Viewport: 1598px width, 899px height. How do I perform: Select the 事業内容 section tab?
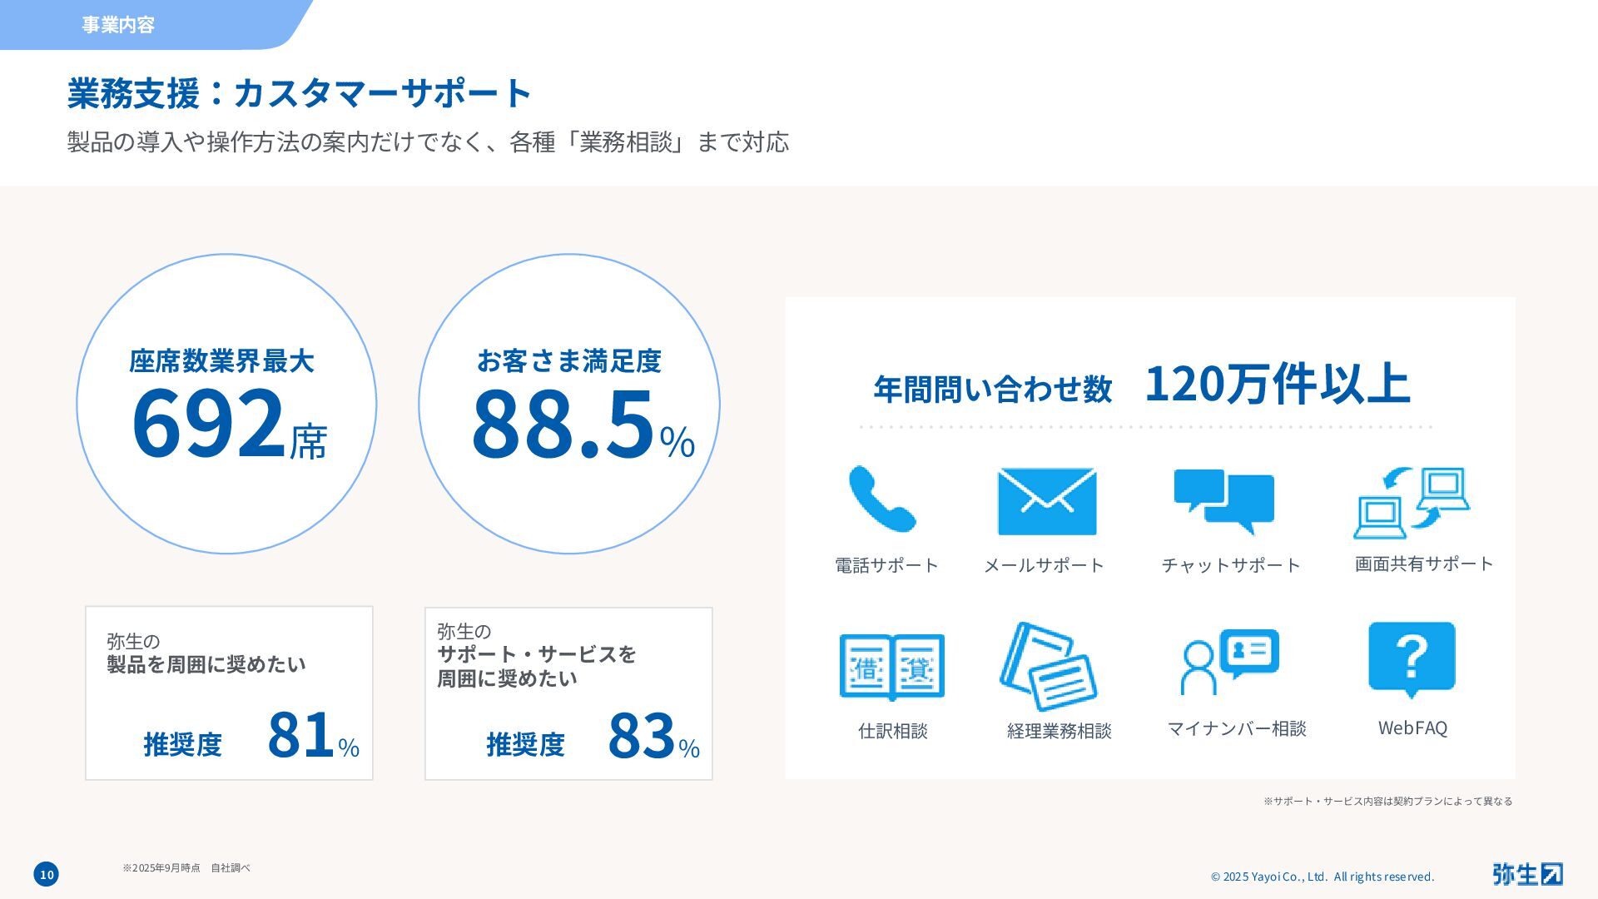tap(118, 25)
